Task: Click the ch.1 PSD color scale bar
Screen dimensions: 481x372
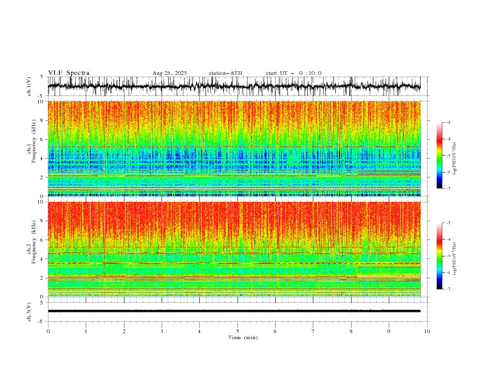Action: tap(439, 156)
